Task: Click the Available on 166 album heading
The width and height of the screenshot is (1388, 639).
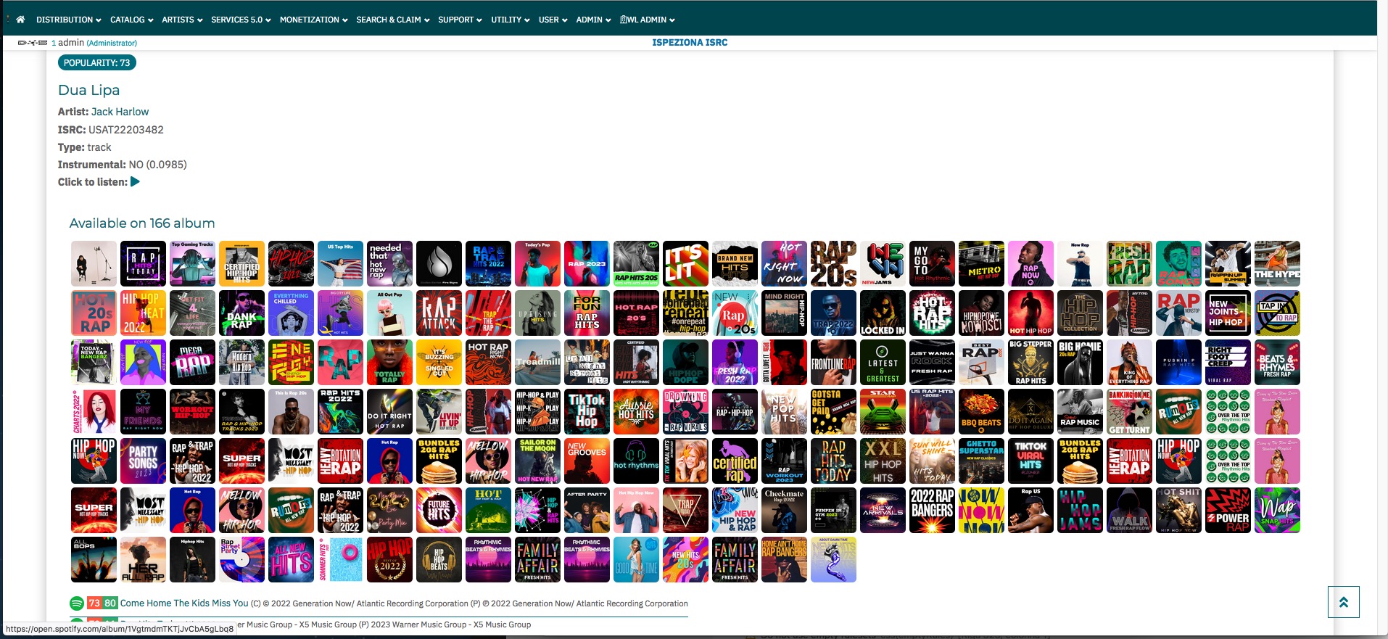Action: [x=142, y=223]
